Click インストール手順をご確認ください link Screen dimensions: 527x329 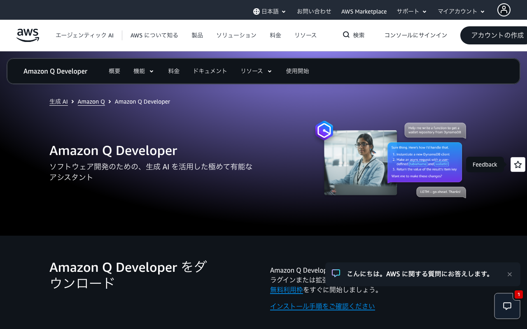(x=322, y=306)
